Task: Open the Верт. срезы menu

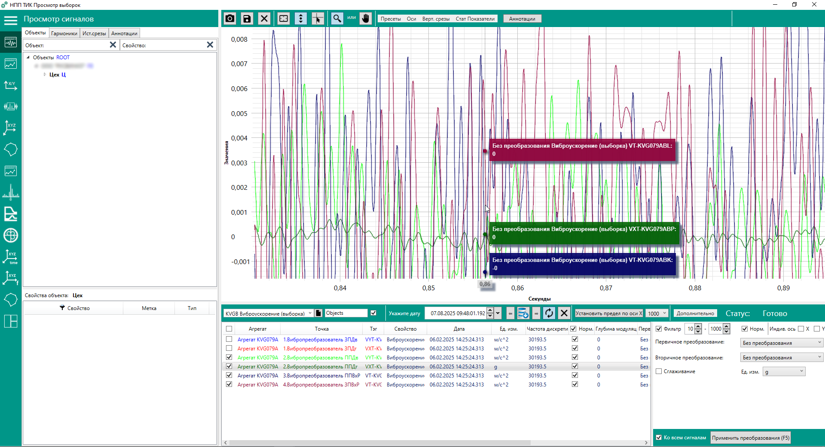Action: tap(436, 19)
